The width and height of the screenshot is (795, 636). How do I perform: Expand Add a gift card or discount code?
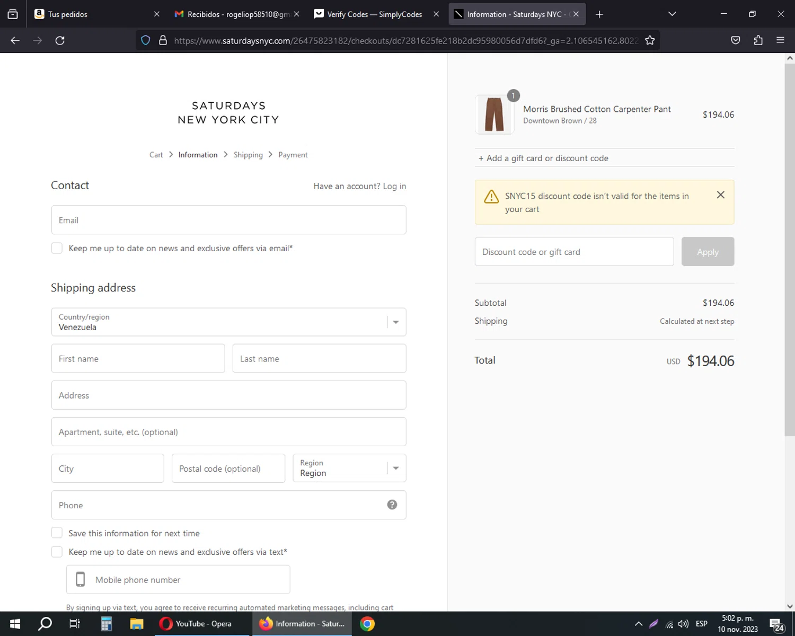(x=543, y=158)
